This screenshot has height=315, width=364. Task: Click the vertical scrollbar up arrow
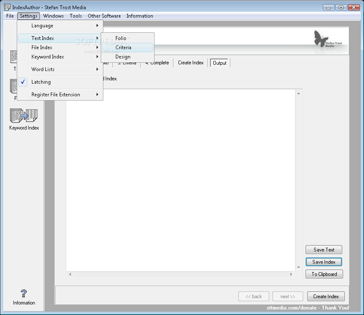[x=299, y=93]
